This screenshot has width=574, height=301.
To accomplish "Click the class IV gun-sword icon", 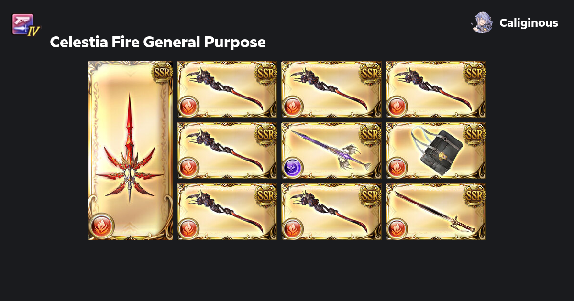I will click(26, 25).
